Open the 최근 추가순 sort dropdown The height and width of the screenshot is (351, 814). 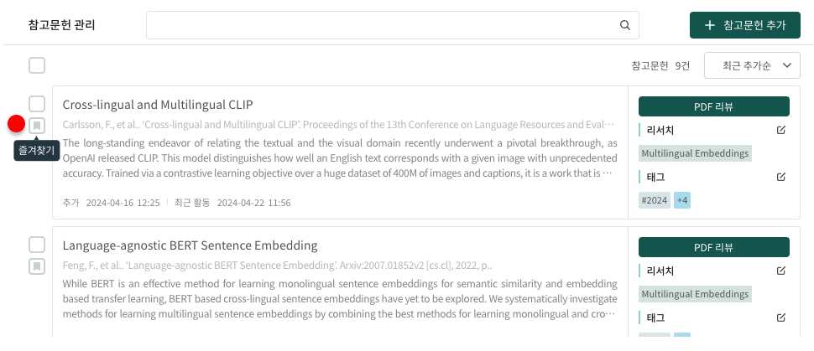(x=752, y=65)
